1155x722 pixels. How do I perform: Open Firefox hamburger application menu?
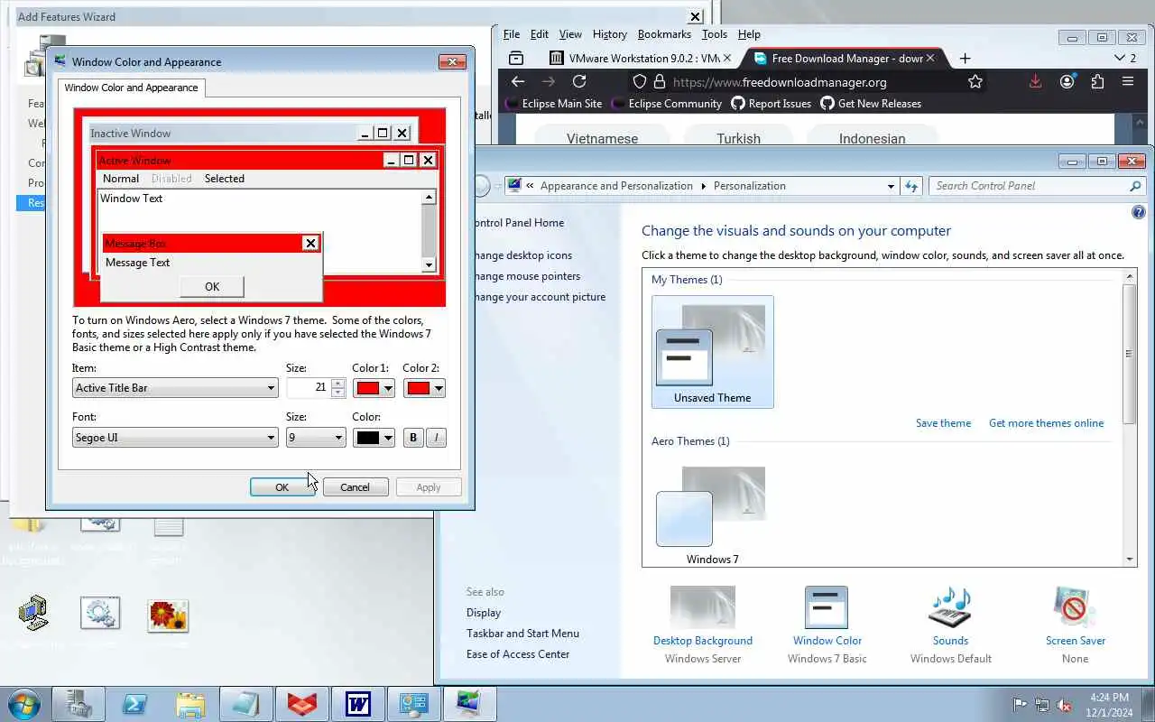1128,81
